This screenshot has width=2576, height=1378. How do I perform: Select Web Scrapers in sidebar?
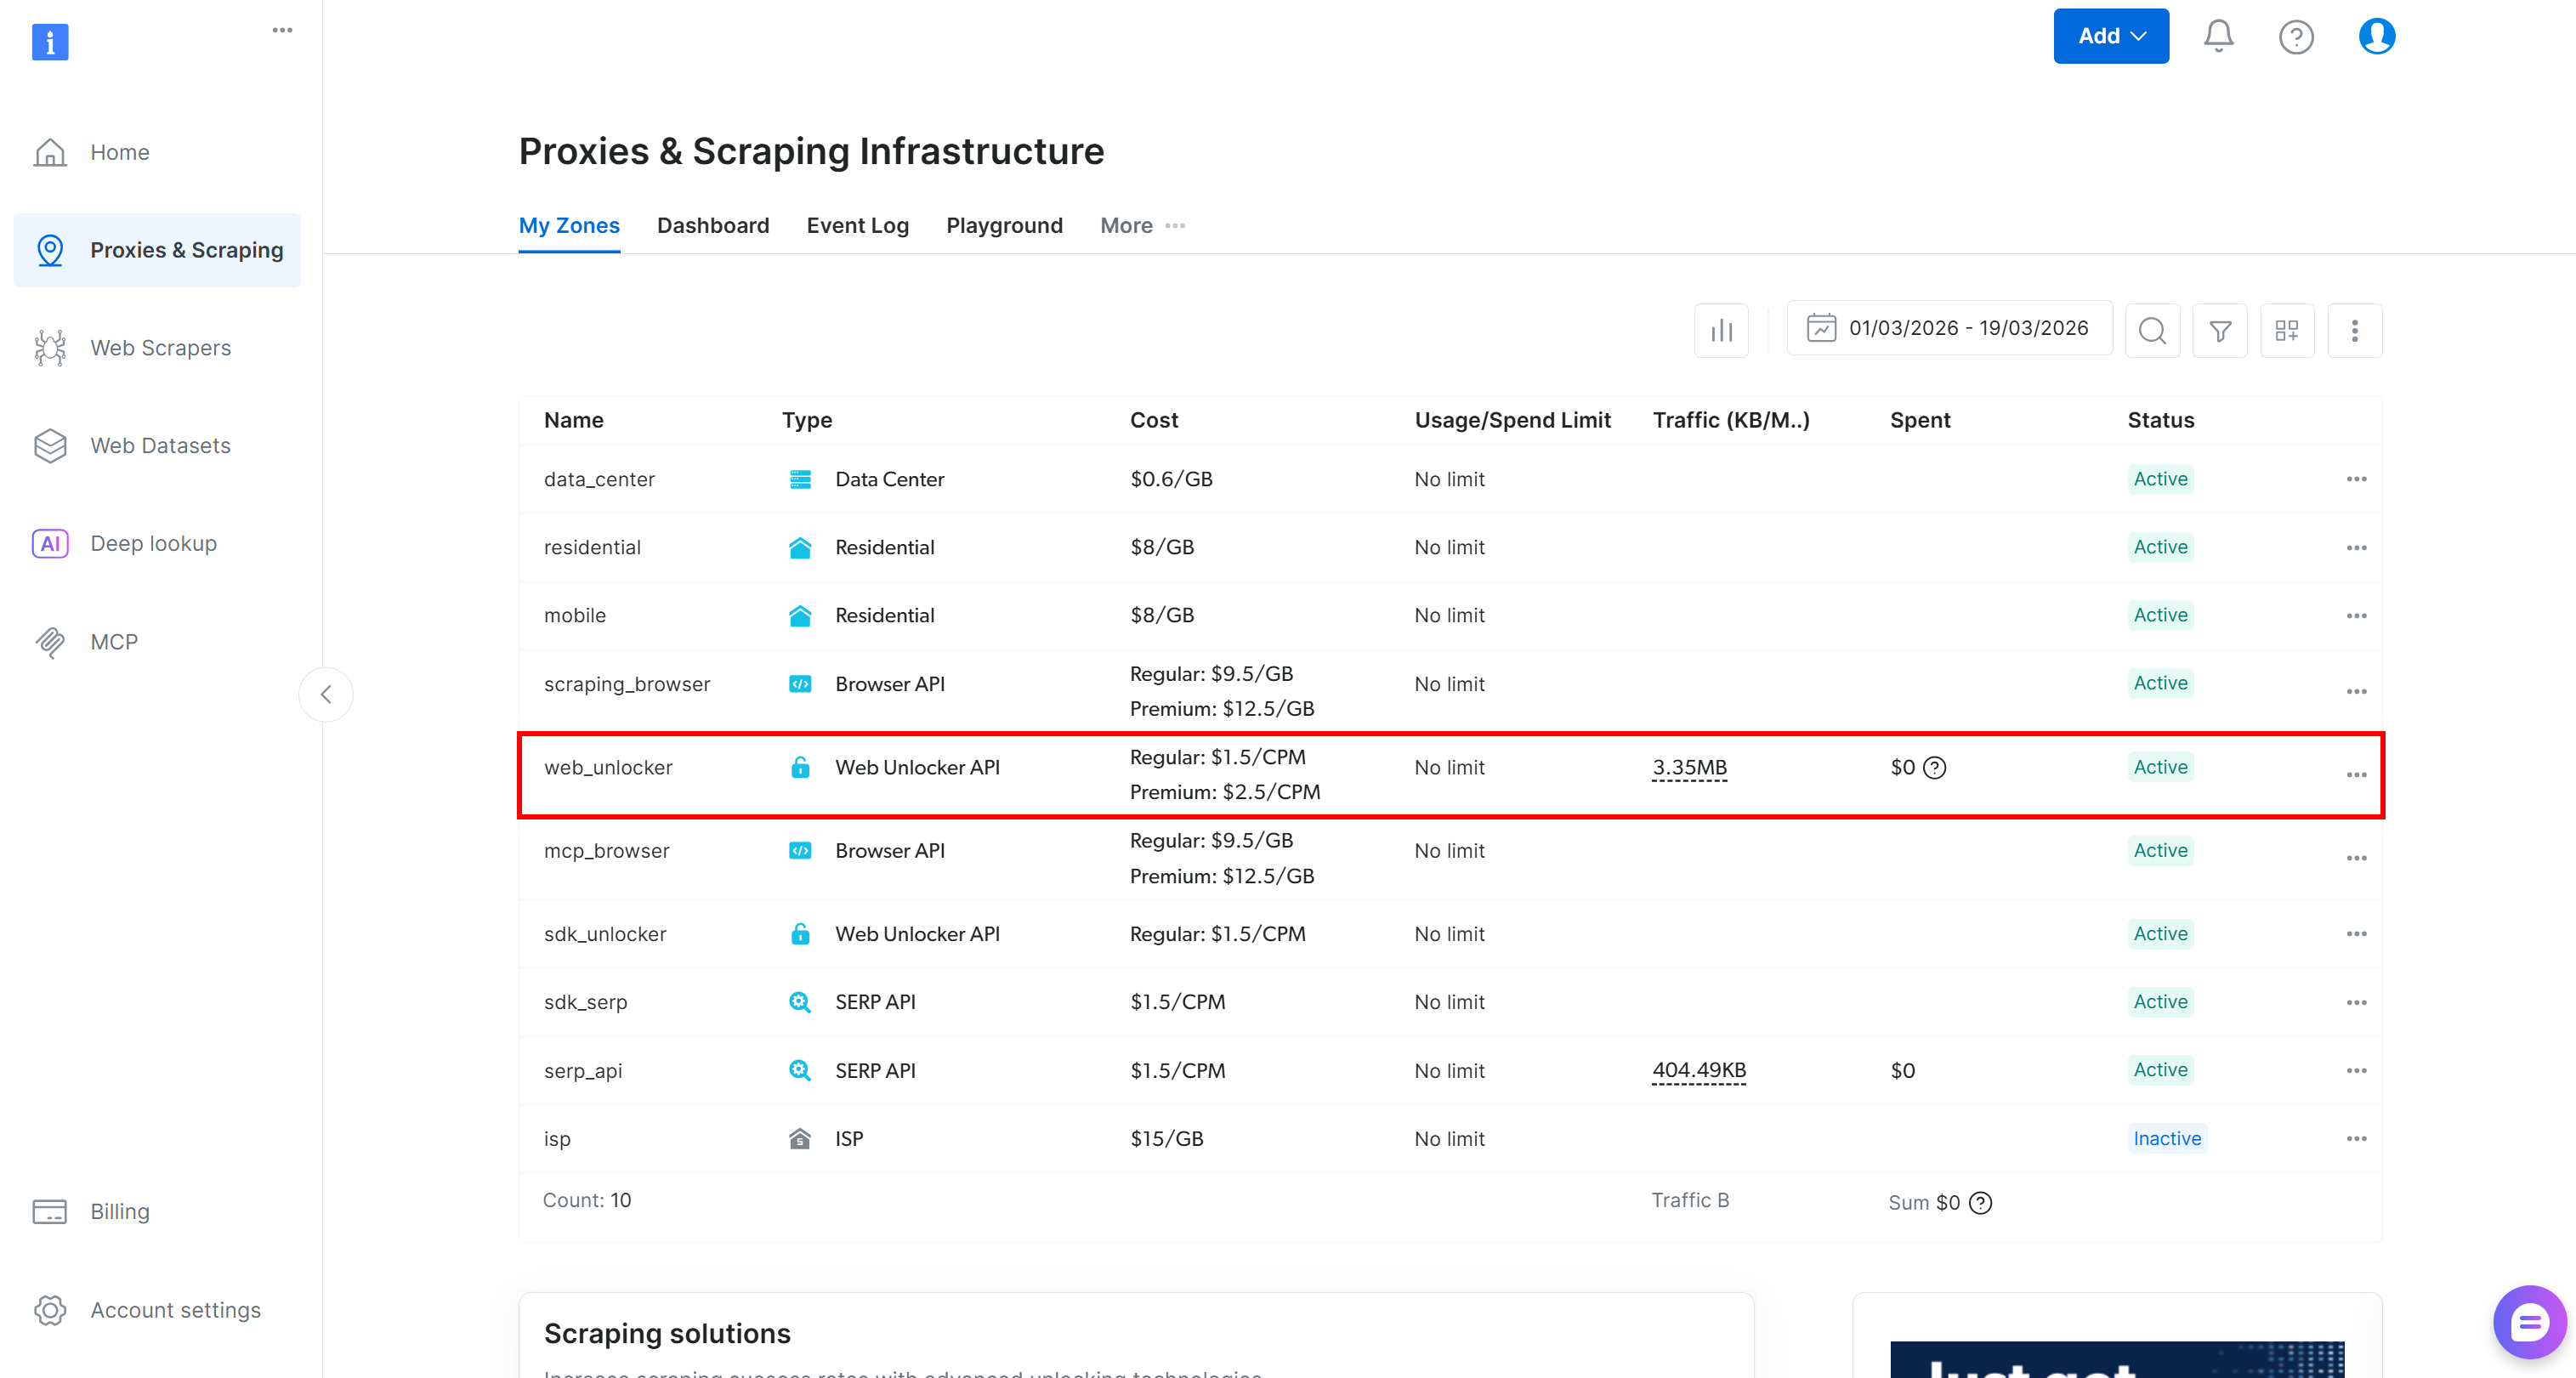point(160,347)
